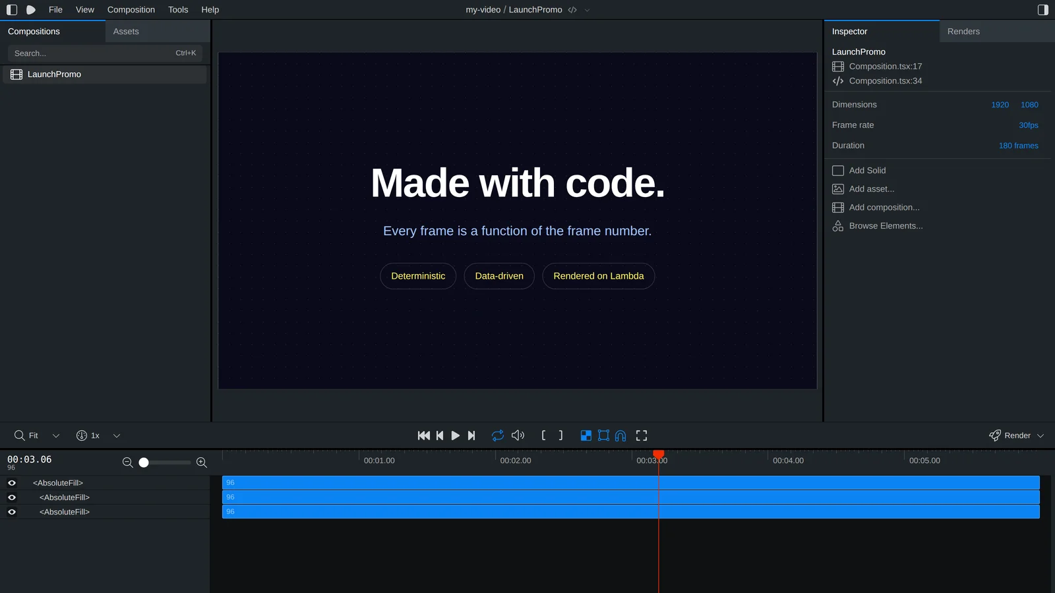Switch to the Renders tab
This screenshot has width=1055, height=593.
(x=997, y=31)
